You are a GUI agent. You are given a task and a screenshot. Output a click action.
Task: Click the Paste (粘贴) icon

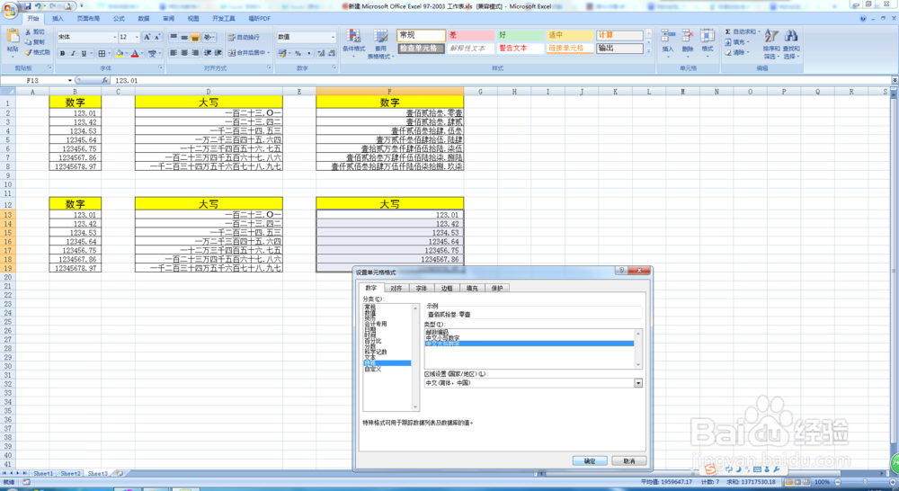pos(13,37)
